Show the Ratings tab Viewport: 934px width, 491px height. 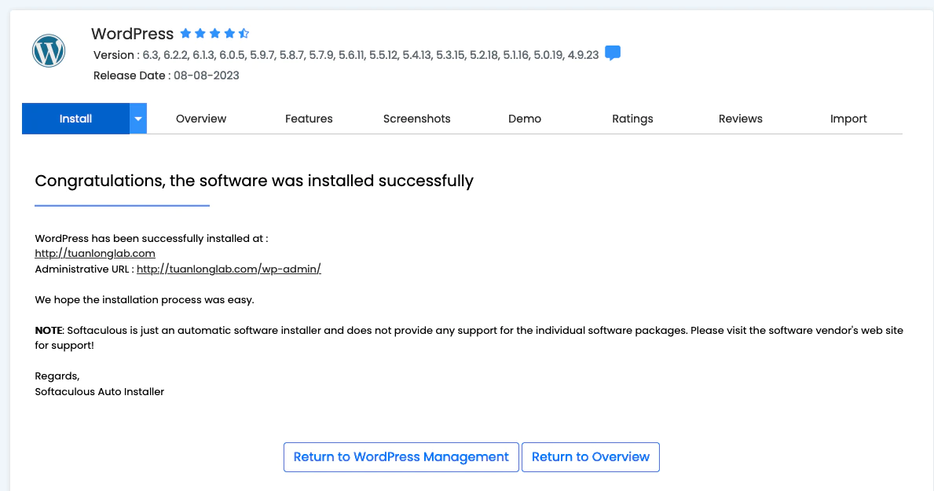[x=632, y=119]
